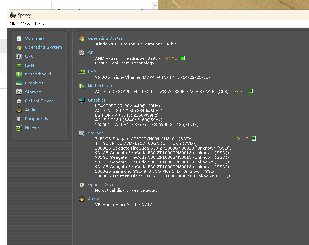Screen dimensions: 309x245
Task: Click the speaker icon beside Audio heading
Action: pos(82,199)
